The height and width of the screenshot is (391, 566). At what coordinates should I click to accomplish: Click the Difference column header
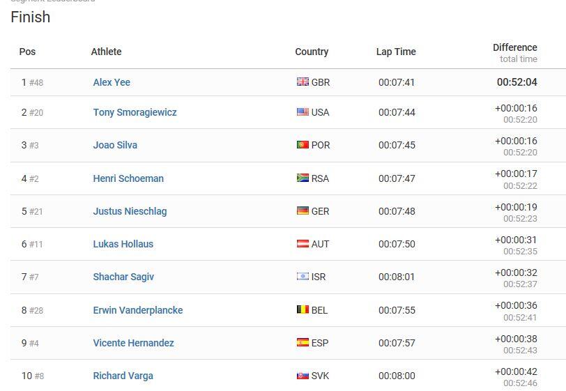tap(514, 47)
